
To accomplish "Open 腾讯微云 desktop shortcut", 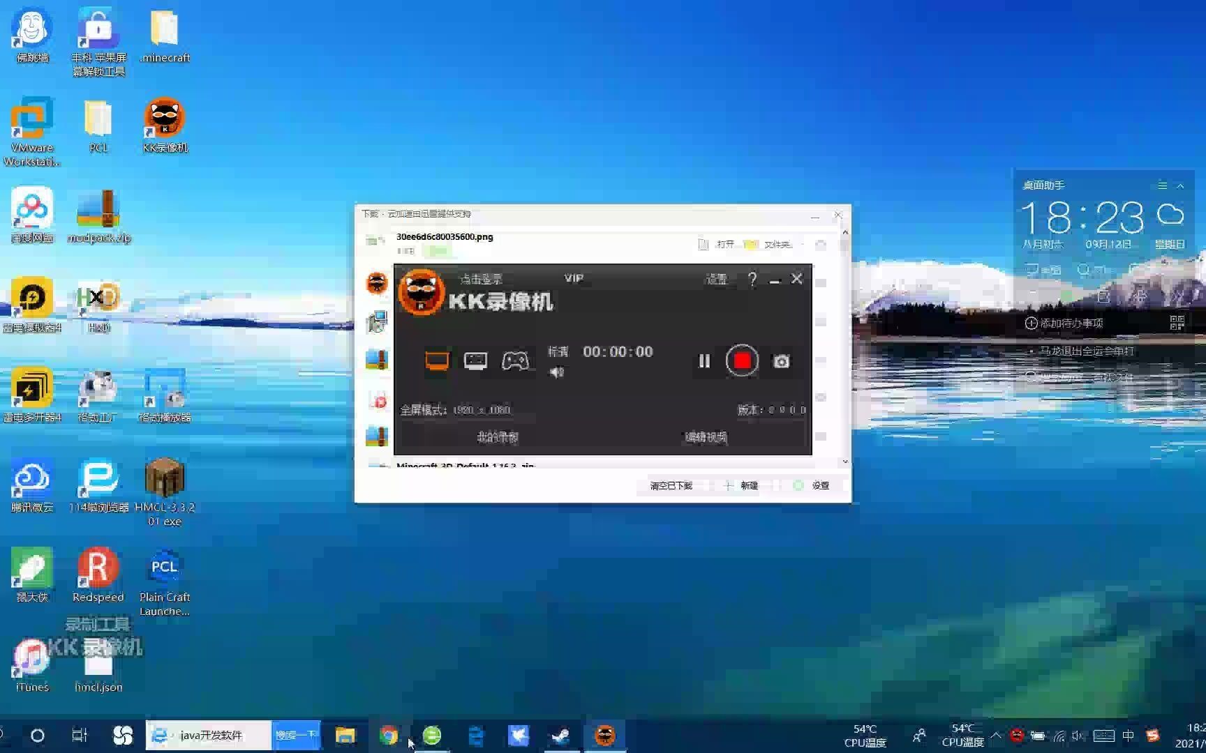I will [x=32, y=485].
